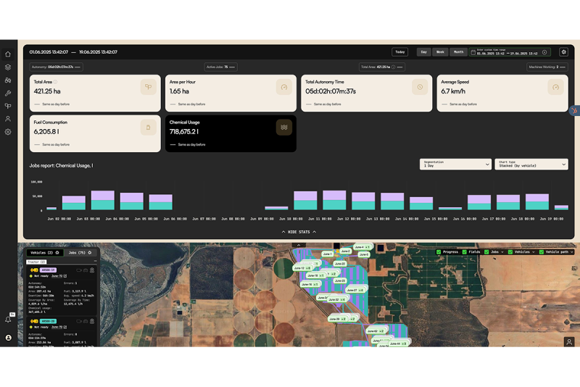580x387 pixels.
Task: Select the Chemical Usage stat card
Action: [x=231, y=133]
